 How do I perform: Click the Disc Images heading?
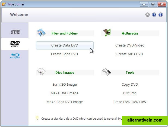coord(65,73)
